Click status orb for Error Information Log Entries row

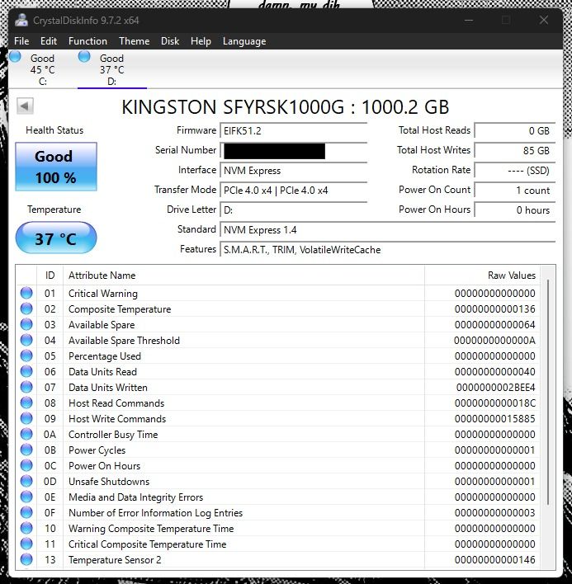[26, 512]
